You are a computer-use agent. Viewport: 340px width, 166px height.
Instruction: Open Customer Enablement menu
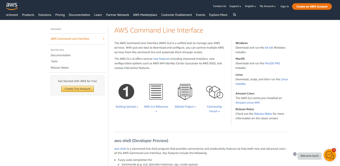click(x=176, y=15)
